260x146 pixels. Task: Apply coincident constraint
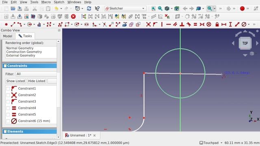(x=148, y=24)
